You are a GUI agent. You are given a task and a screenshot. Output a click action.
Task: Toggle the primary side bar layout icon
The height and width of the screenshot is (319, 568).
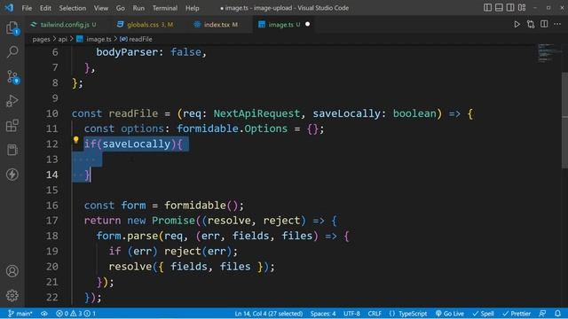tap(487, 8)
